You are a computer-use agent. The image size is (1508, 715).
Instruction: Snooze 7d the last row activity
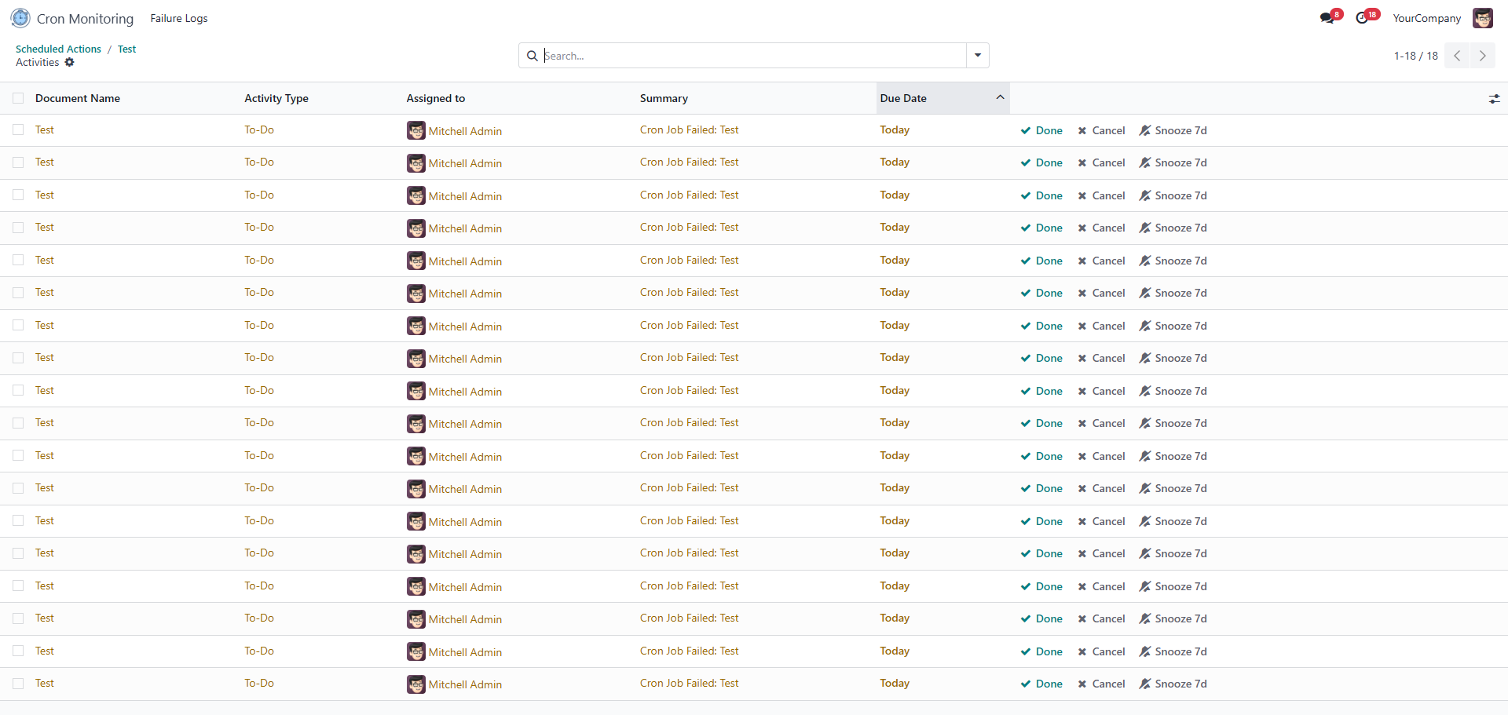(1173, 684)
